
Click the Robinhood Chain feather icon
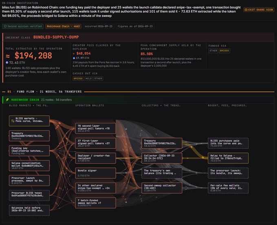pyautogui.click(x=7, y=100)
